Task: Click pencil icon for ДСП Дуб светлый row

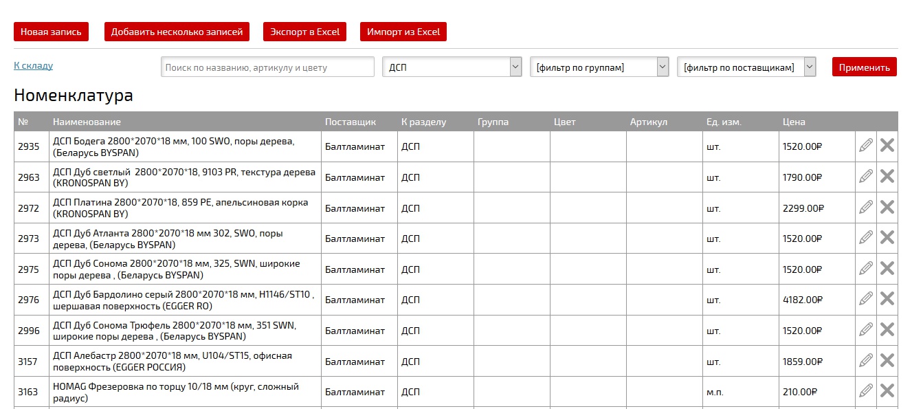Action: (x=866, y=177)
